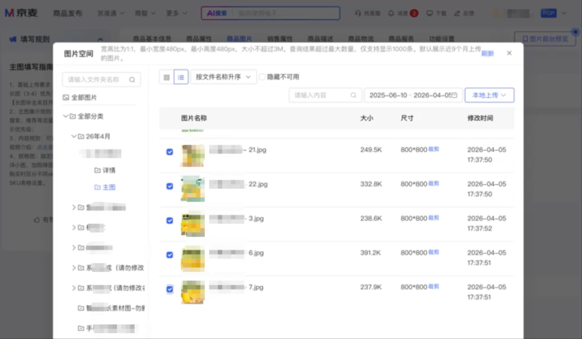This screenshot has width=582, height=339.
Task: Click the 26年4月 folder icon
Action: (81, 136)
